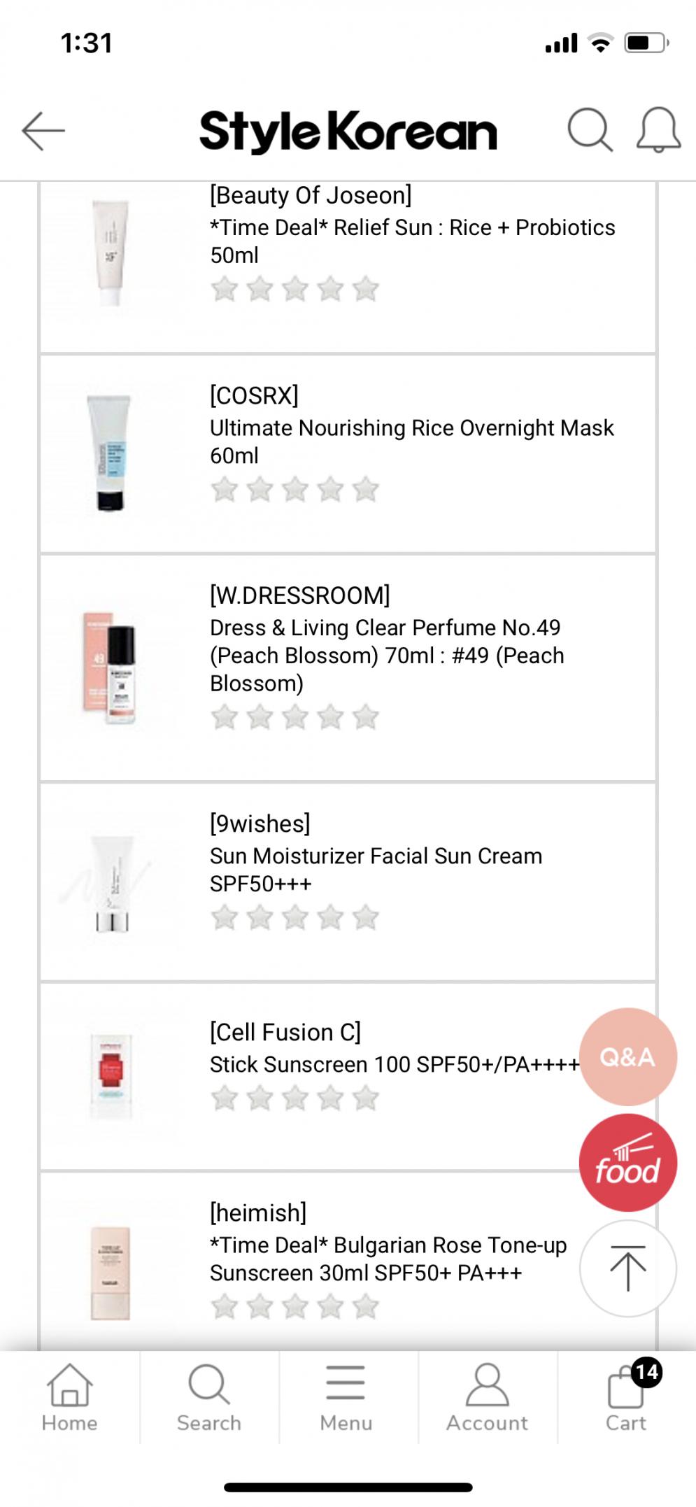Open the Menu tab

[x=346, y=1396]
